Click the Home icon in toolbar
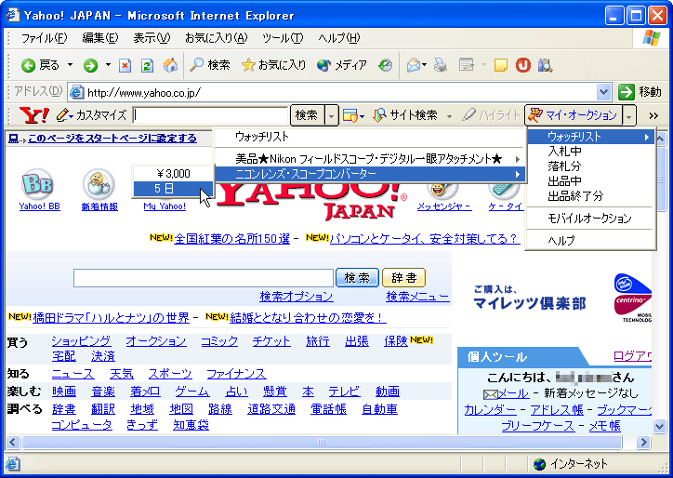Screen dimensions: 673x478 point(170,65)
